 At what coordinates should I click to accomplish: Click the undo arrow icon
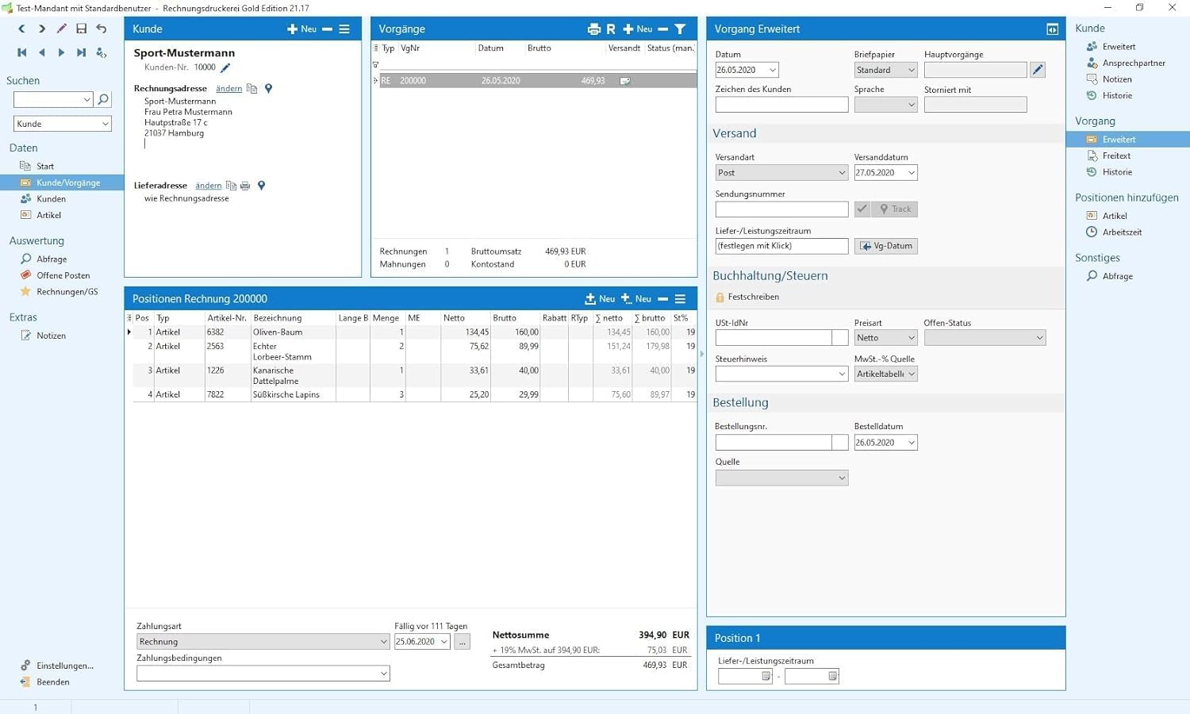[x=102, y=29]
